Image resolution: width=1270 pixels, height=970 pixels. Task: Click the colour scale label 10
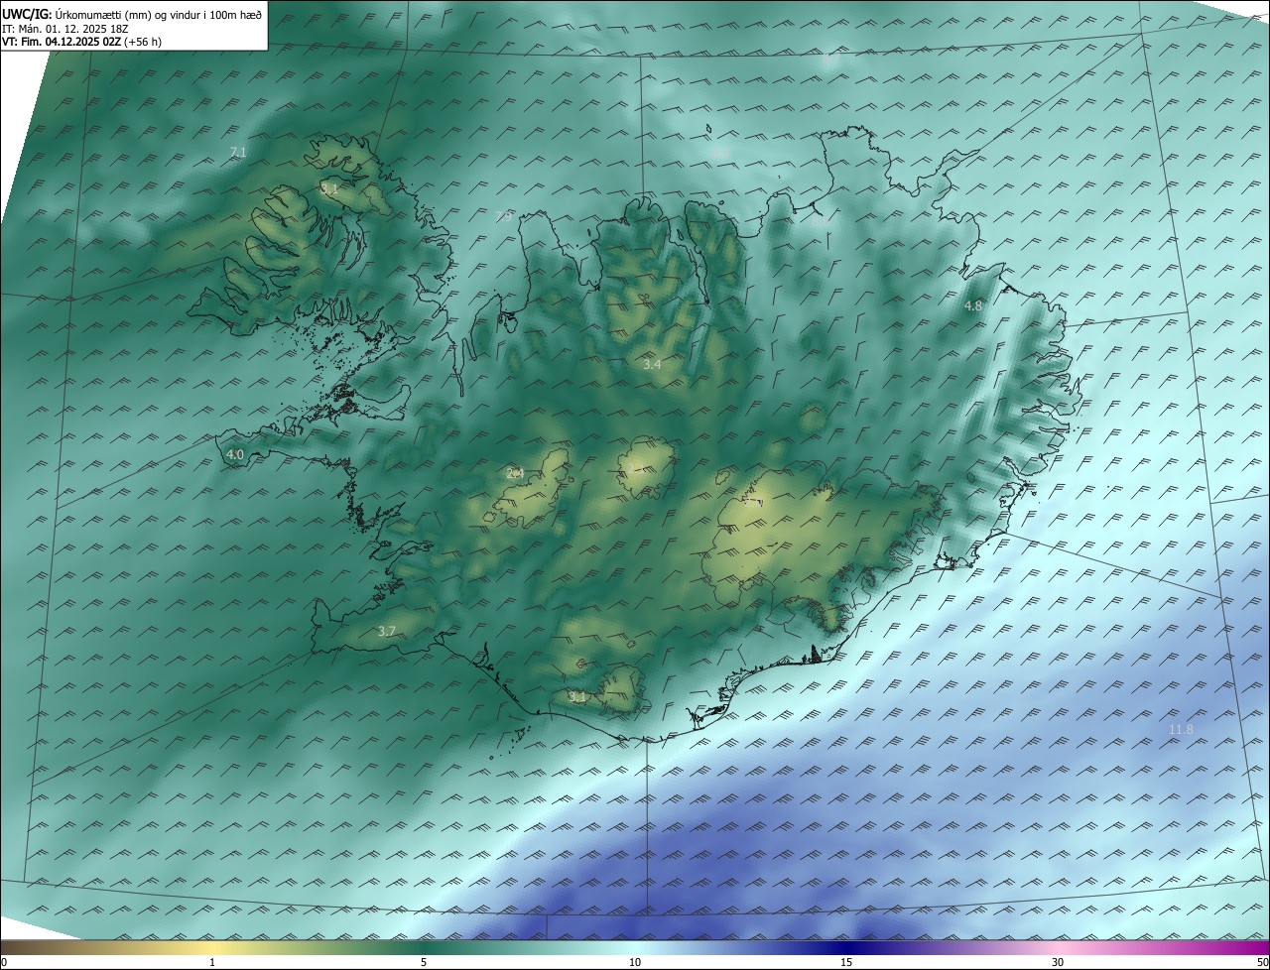[635, 963]
